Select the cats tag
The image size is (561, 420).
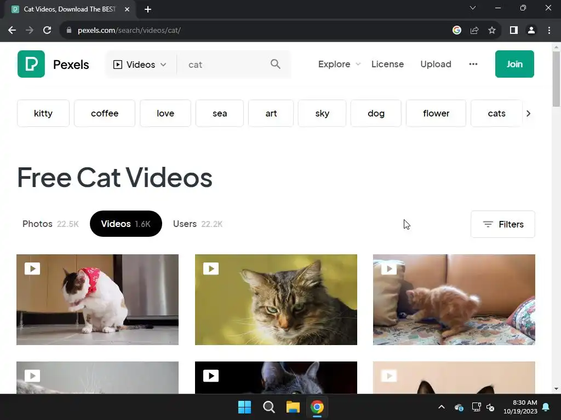coord(496,113)
